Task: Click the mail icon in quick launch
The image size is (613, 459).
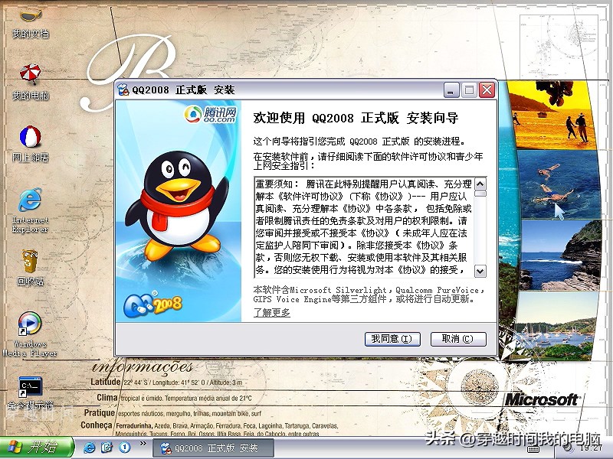Action: point(107,448)
